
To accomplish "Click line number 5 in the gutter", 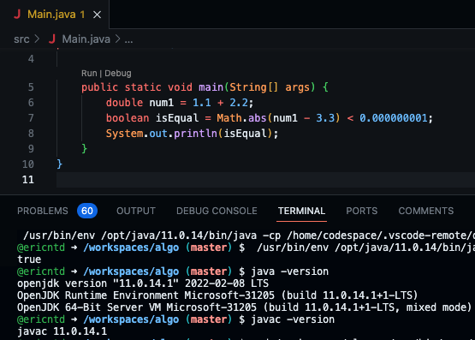I will (31, 87).
